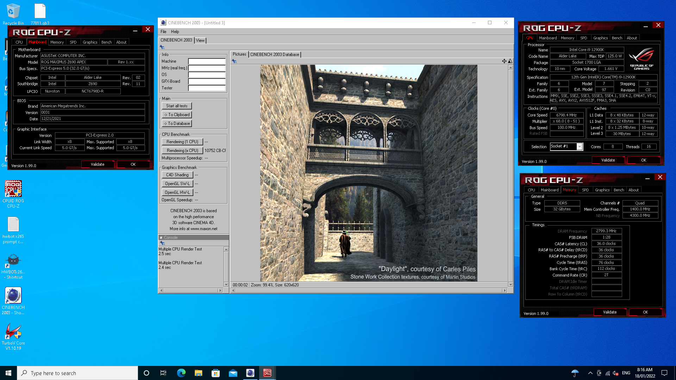The height and width of the screenshot is (380, 676).
Task: Open File Explorer from the taskbar
Action: tap(198, 373)
